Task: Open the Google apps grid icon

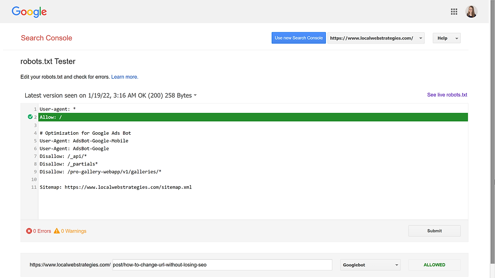Action: pyautogui.click(x=454, y=12)
